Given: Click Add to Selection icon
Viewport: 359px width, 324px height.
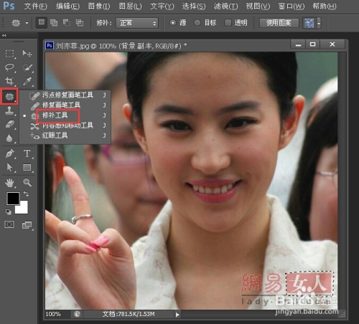Looking at the screenshot, I should click(x=54, y=23).
